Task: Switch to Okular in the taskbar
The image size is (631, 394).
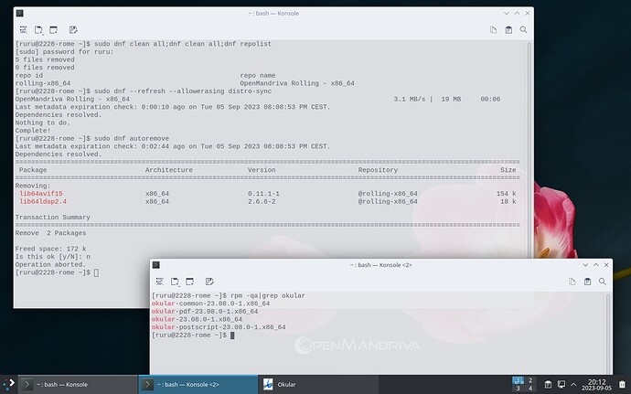Action: pyautogui.click(x=318, y=384)
